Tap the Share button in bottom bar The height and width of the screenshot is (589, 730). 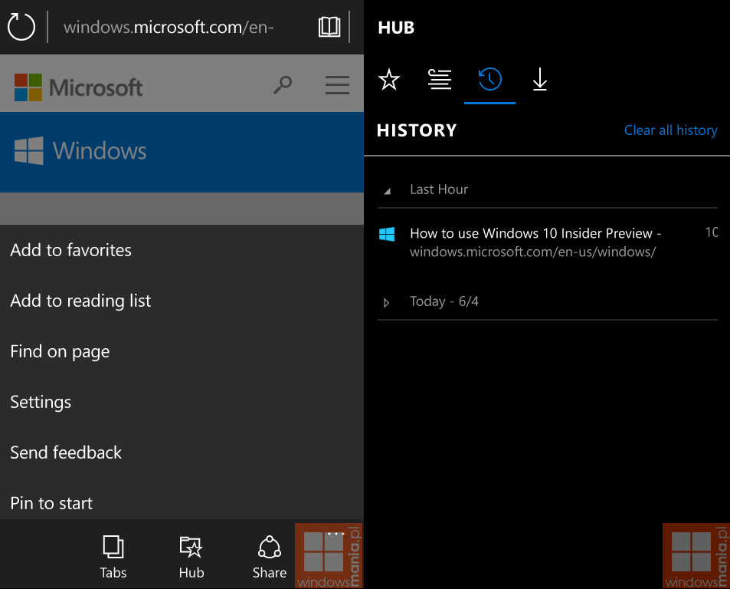pos(269,557)
